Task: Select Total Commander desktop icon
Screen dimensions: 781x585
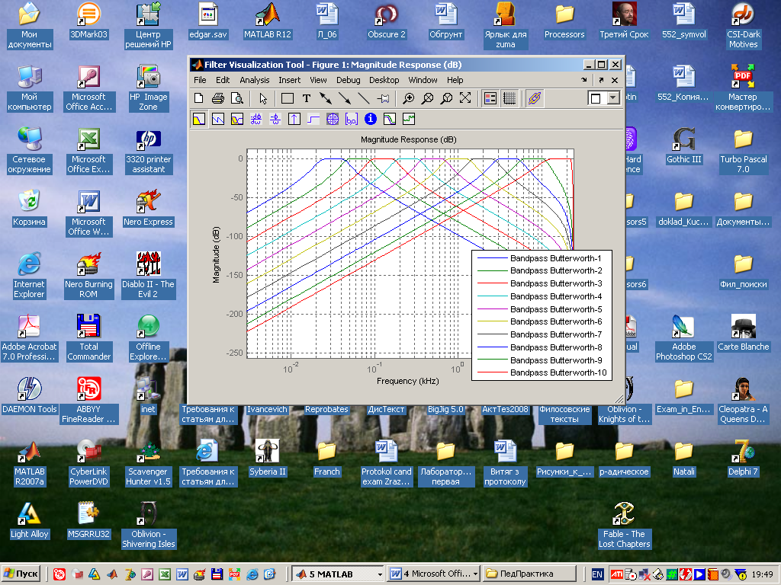Action: (88, 337)
